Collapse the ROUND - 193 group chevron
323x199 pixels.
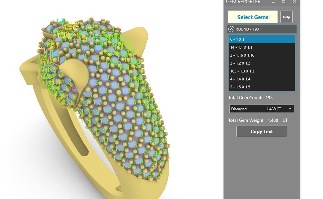pos(231,29)
